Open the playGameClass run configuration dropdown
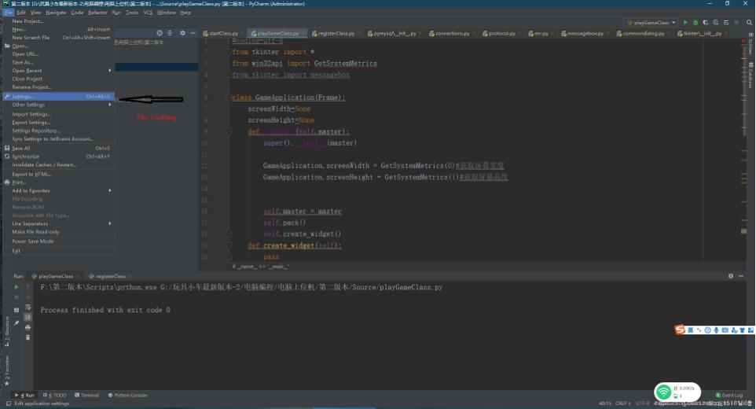Image resolution: width=756 pixels, height=409 pixels. pyautogui.click(x=651, y=22)
